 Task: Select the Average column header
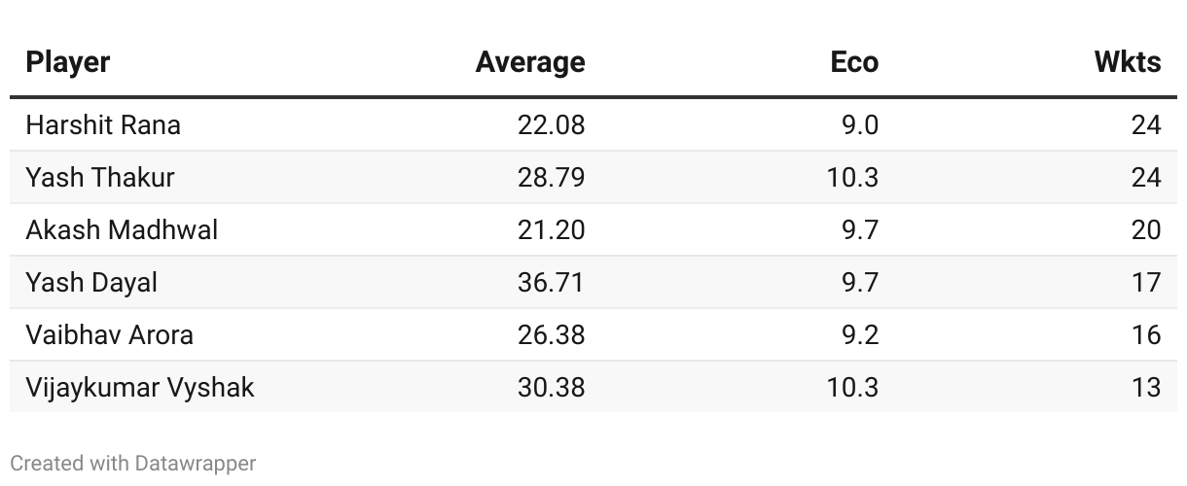[530, 62]
